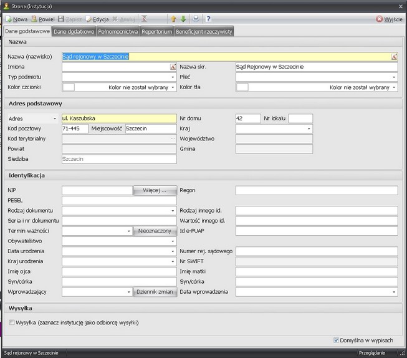407x358 pixels.
Task: Expand the Kraj dropdown list
Action: tap(309, 129)
